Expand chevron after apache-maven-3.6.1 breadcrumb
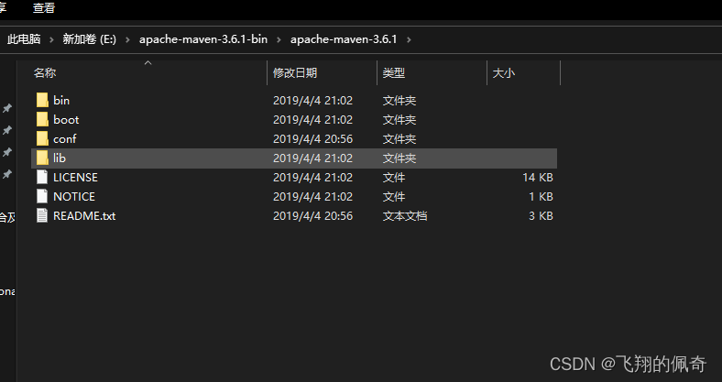Image resolution: width=722 pixels, height=382 pixels. 409,39
